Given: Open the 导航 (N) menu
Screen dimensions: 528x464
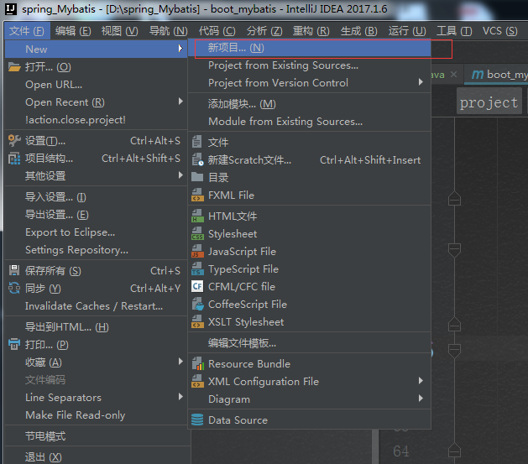Looking at the screenshot, I should [x=169, y=31].
